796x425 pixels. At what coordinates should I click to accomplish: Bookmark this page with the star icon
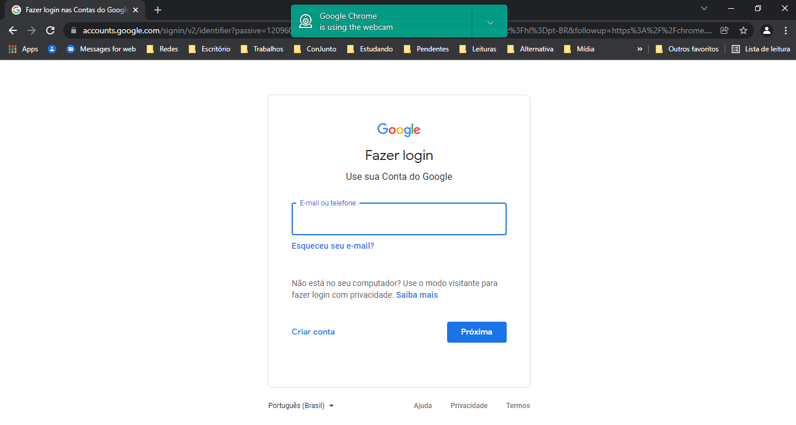(743, 30)
